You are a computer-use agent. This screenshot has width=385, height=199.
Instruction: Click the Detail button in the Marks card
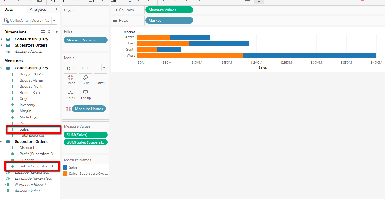(71, 94)
